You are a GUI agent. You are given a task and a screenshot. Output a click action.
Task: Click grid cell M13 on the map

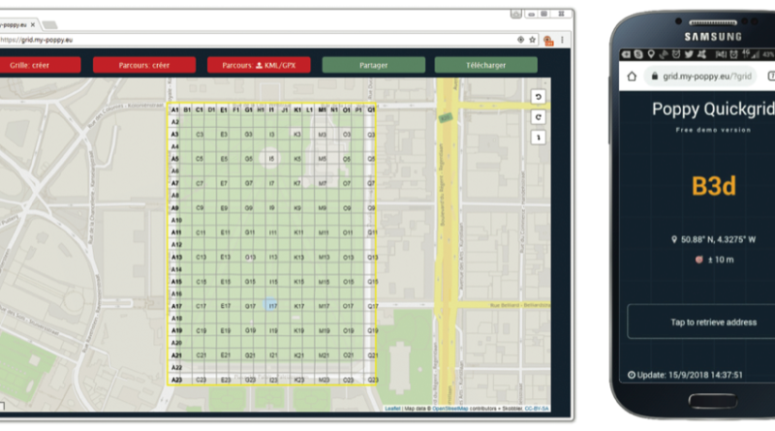point(324,257)
